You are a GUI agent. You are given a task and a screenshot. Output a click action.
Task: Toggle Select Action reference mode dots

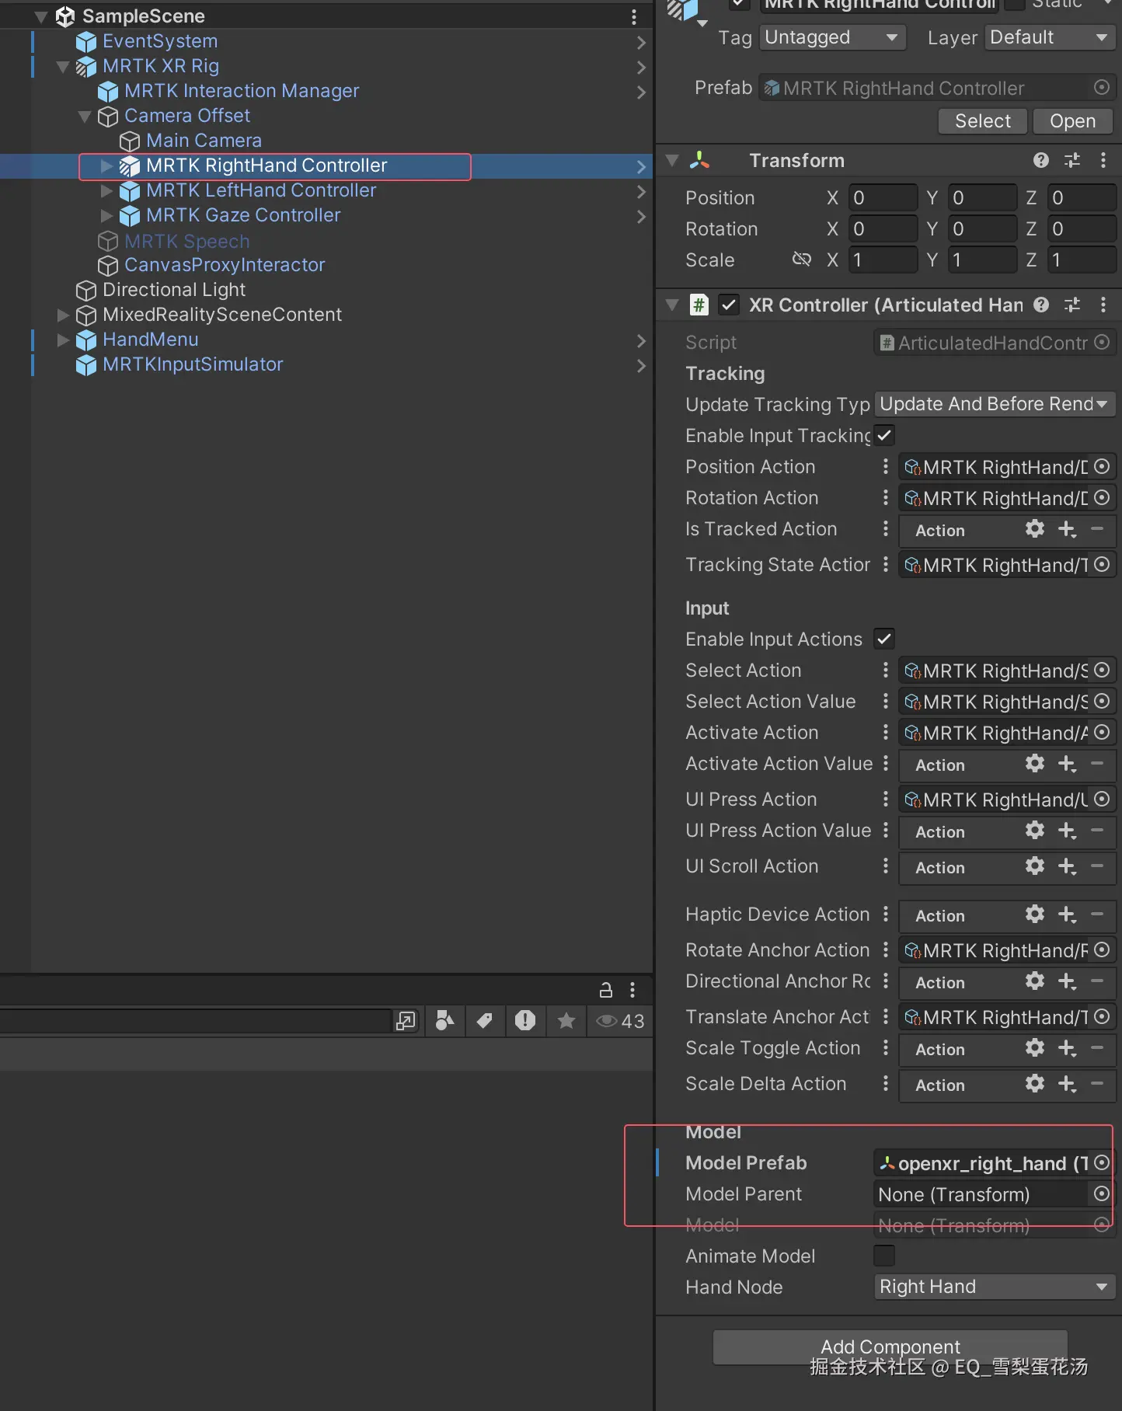point(885,670)
